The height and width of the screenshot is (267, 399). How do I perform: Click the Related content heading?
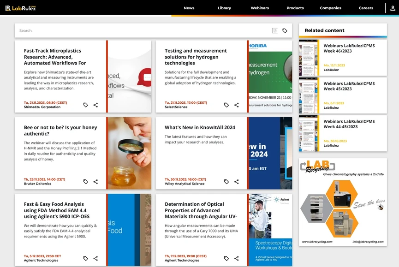(324, 30)
